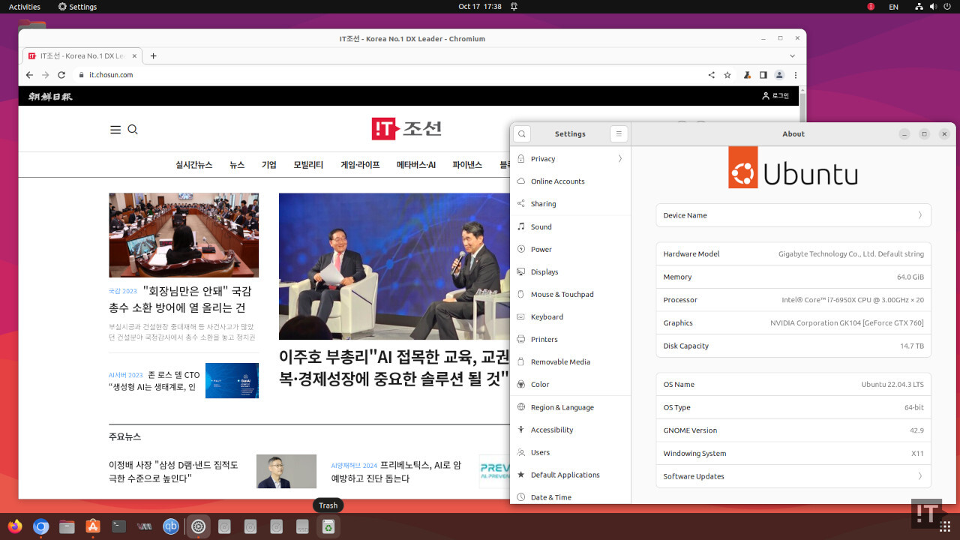Open Software Updates in the About panel

pyautogui.click(x=793, y=476)
